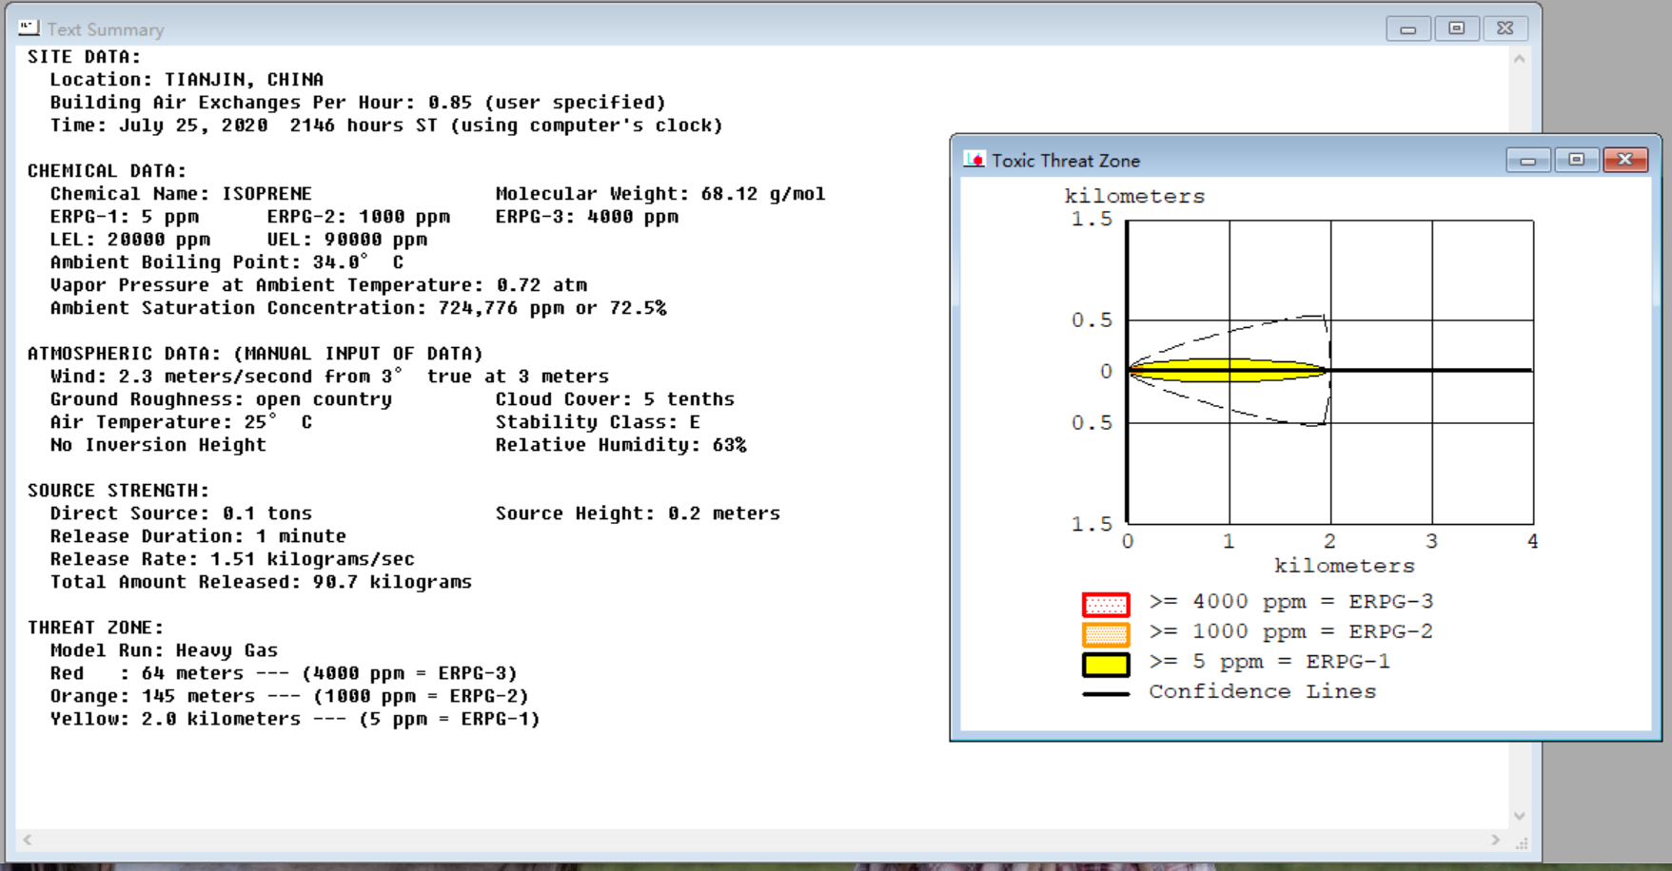1672x871 pixels.
Task: Restore the Toxic Threat Zone window
Action: click(x=1576, y=160)
